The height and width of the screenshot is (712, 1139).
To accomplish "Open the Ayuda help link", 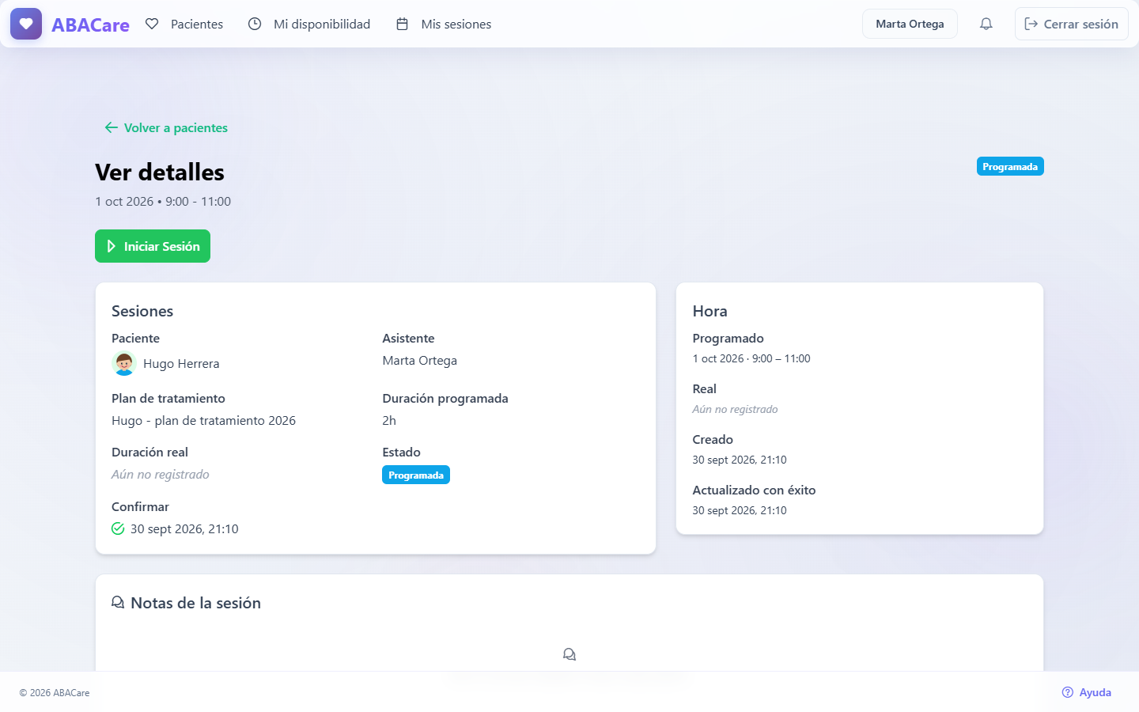I will 1087,692.
